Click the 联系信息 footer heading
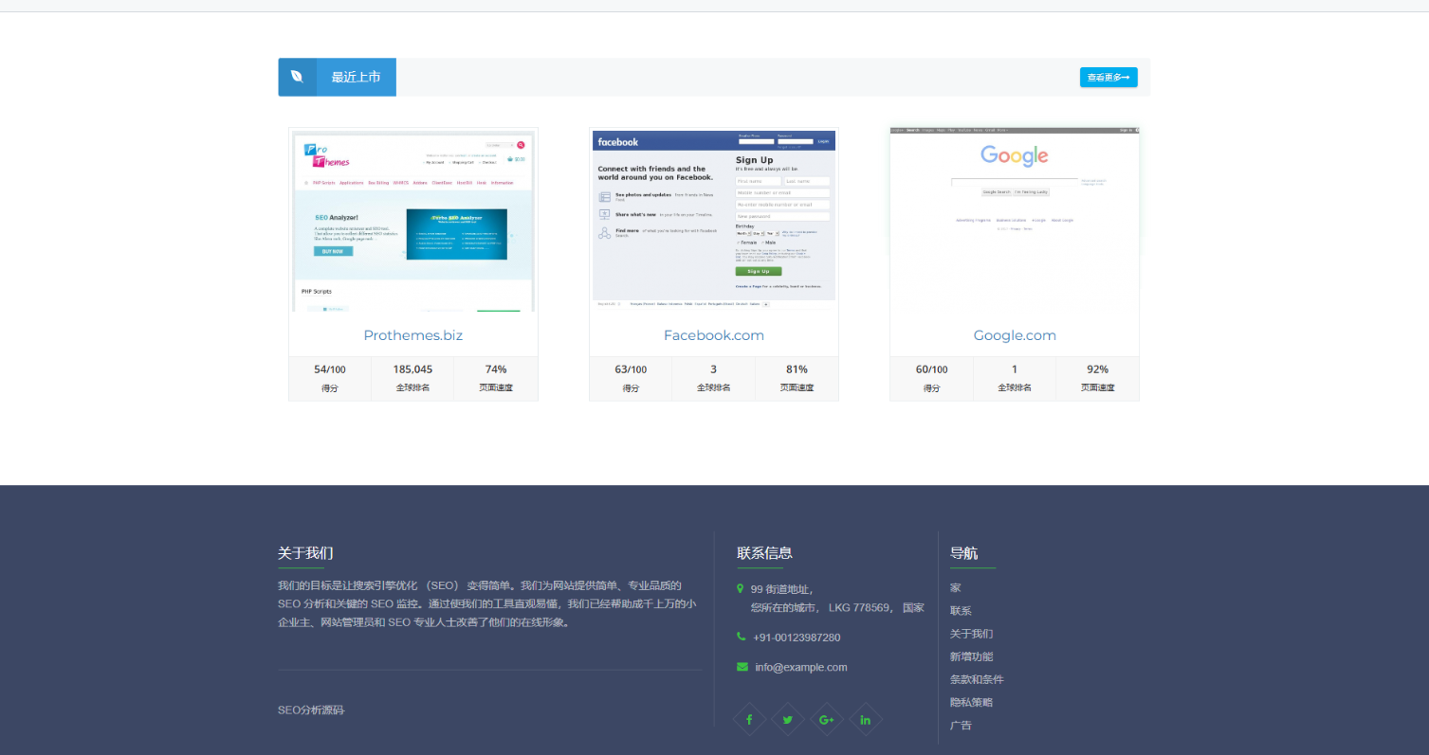Screen dimensions: 1429x755 click(764, 553)
